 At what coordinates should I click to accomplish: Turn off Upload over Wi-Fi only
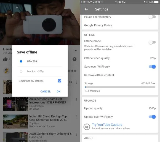152,117
